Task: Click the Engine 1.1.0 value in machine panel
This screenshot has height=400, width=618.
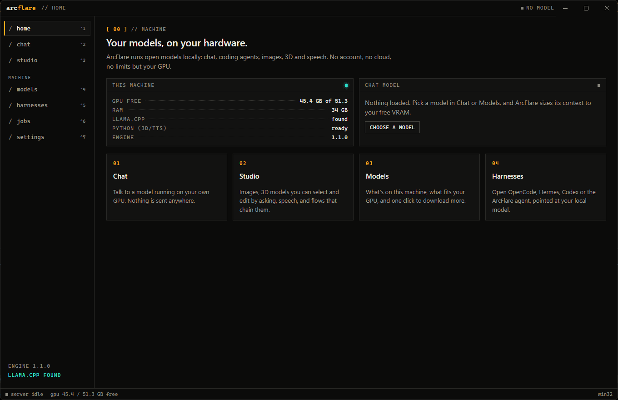Action: [x=339, y=137]
